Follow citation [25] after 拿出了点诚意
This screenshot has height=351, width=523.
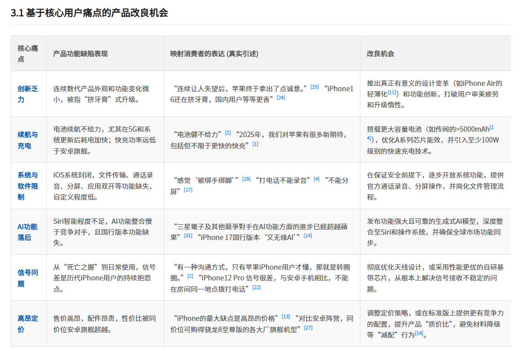click(315, 87)
